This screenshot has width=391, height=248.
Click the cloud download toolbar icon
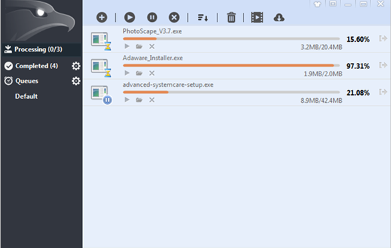click(x=279, y=18)
